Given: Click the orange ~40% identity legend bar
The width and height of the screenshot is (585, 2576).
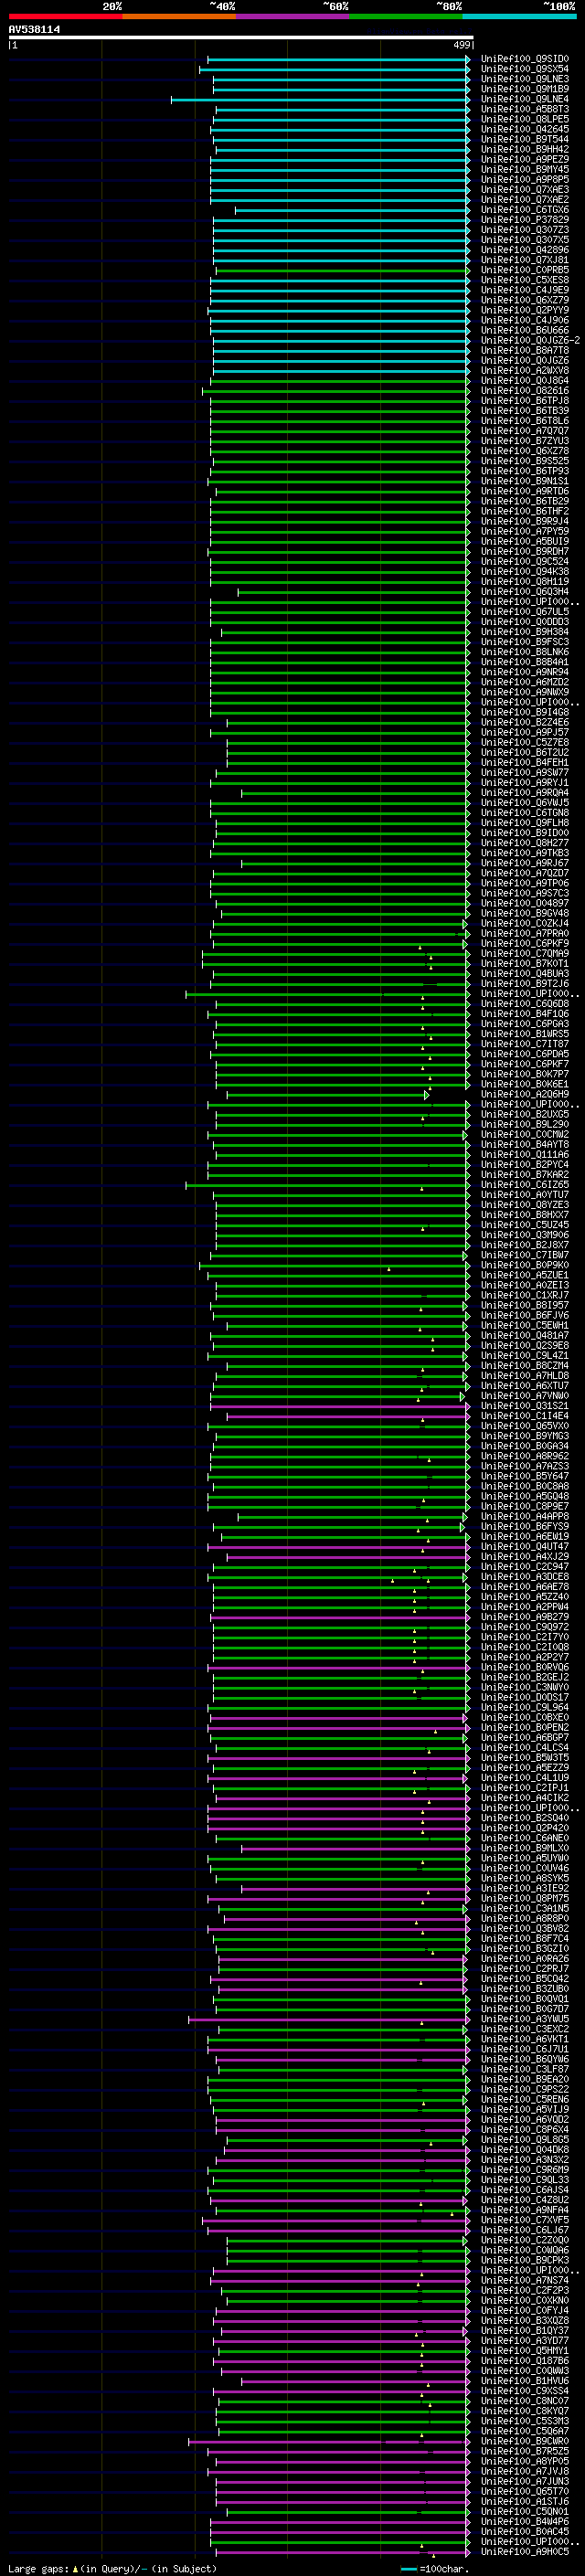Looking at the screenshot, I should coord(179,16).
